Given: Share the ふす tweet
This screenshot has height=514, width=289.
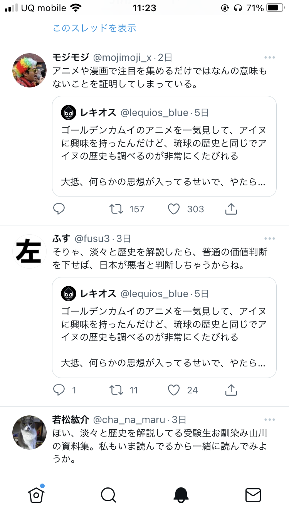Looking at the screenshot, I should click(230, 390).
